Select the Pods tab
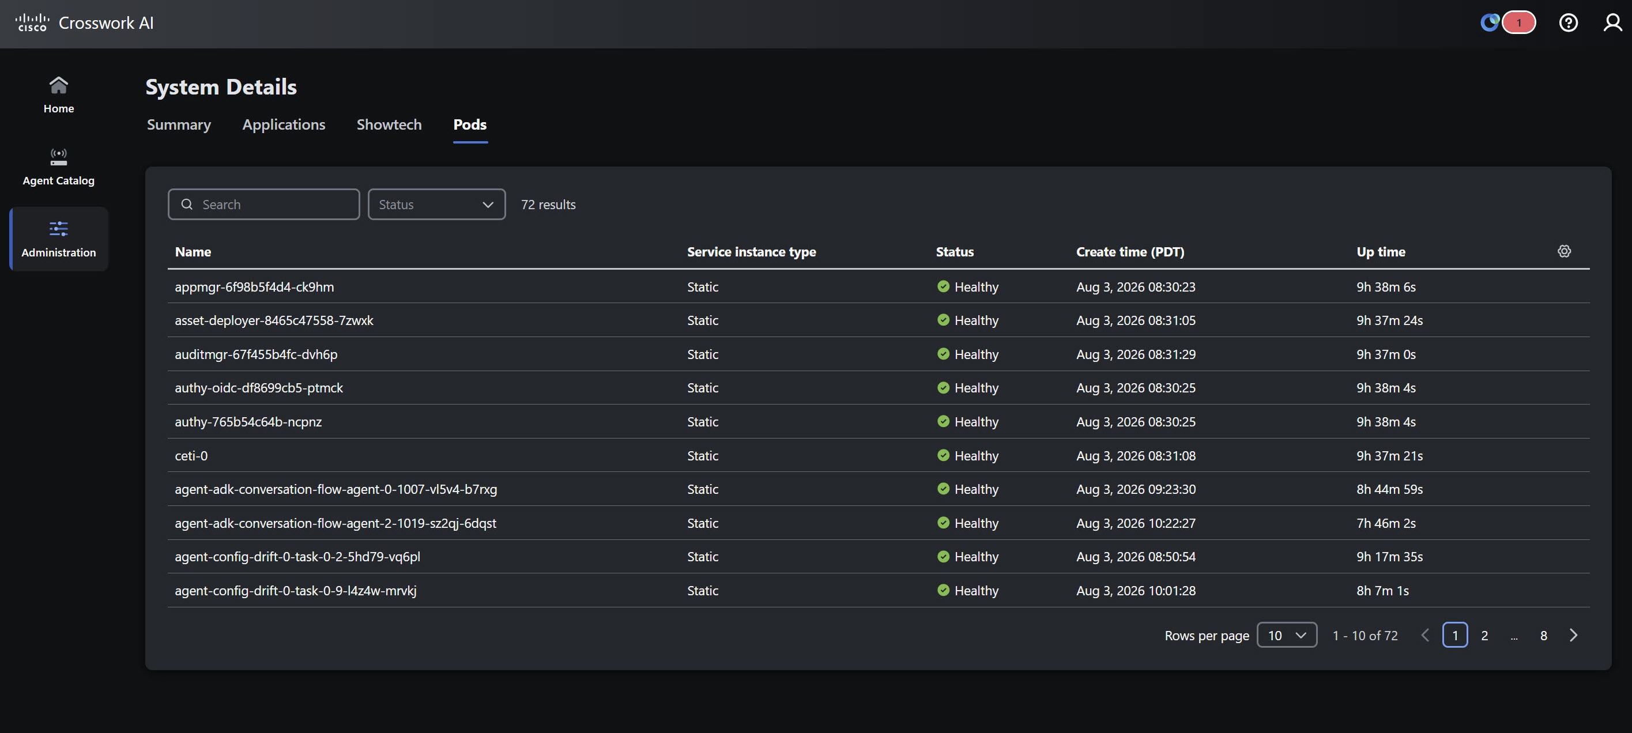This screenshot has width=1632, height=733. point(470,124)
